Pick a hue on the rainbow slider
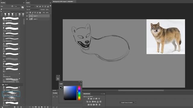This screenshot has width=193, height=108. pos(79,93)
